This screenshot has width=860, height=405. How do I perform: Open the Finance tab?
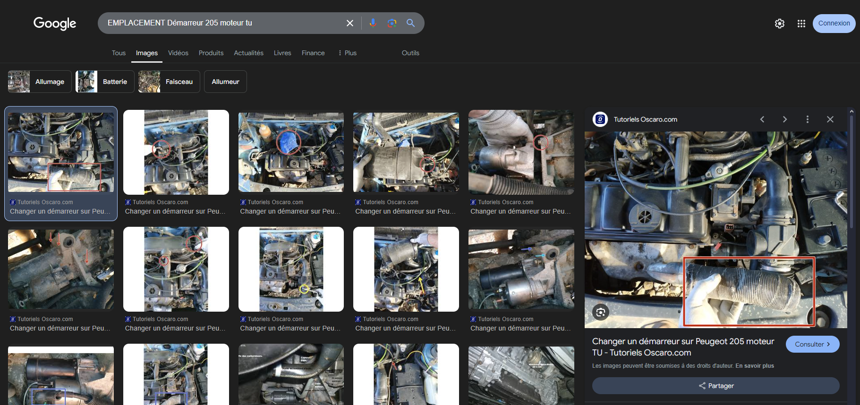(x=313, y=53)
